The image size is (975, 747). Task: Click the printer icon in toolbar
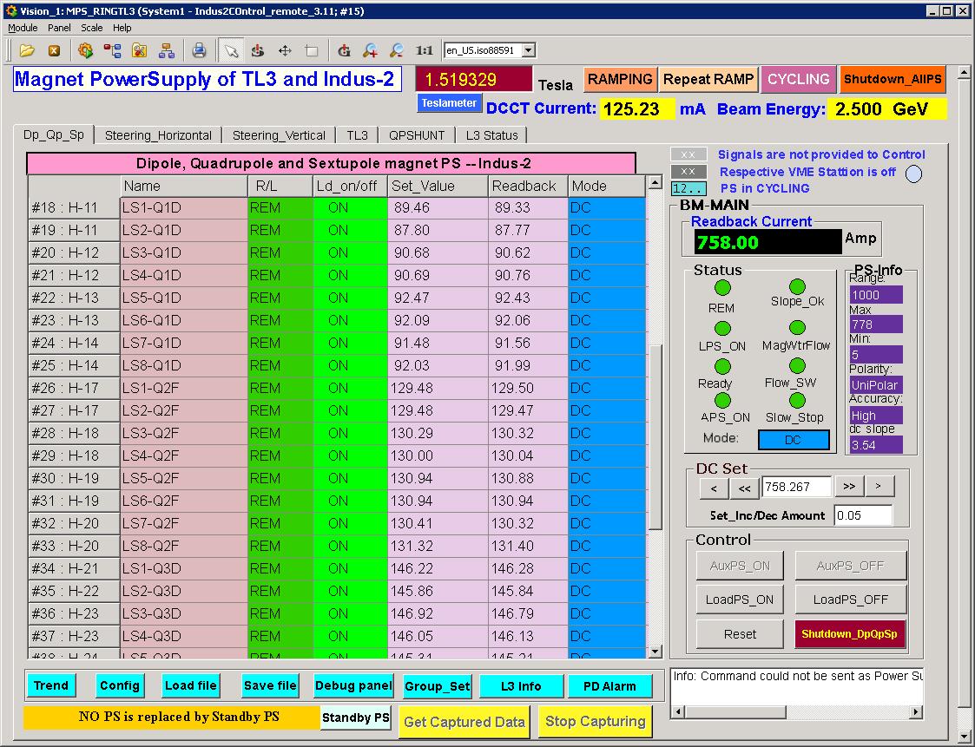point(199,51)
